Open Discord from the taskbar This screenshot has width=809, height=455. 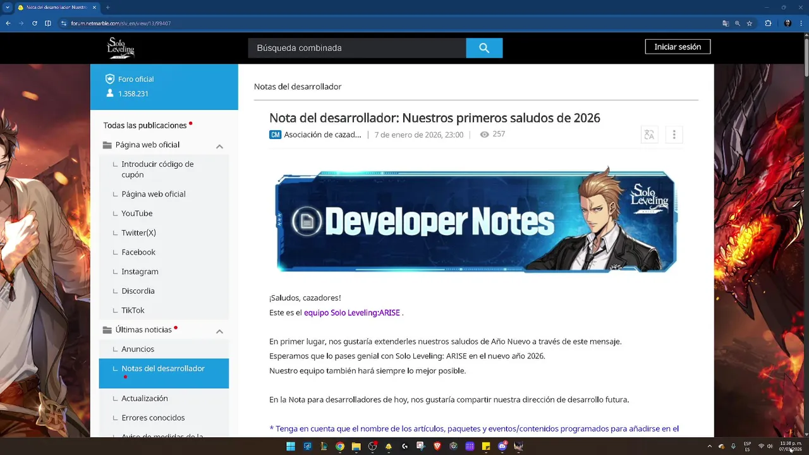pos(502,446)
